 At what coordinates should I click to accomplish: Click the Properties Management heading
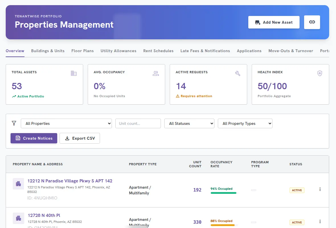pos(64,25)
